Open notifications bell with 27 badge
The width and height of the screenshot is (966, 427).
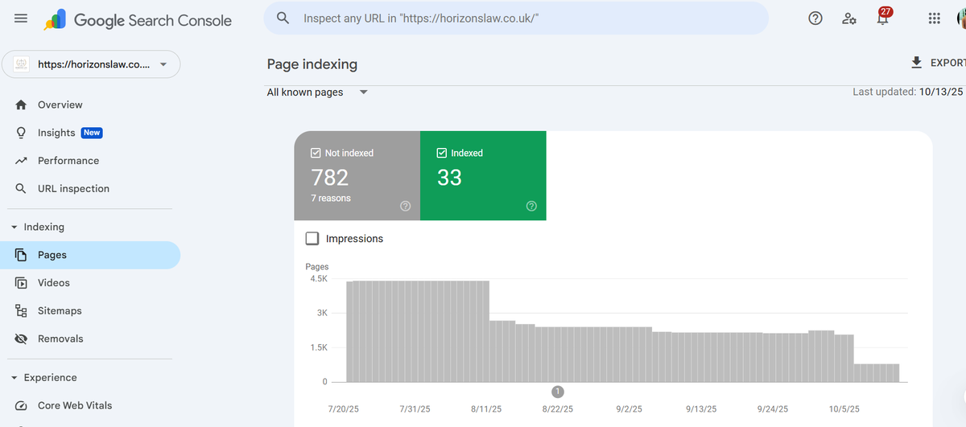pos(884,17)
